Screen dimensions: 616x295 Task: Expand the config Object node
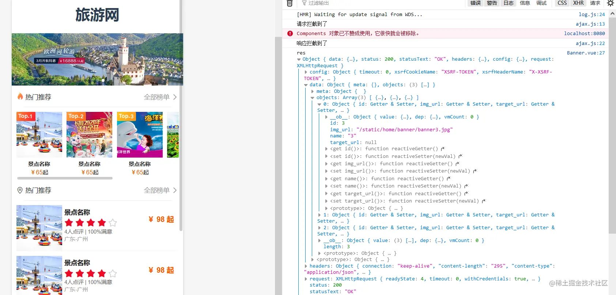[x=306, y=72]
